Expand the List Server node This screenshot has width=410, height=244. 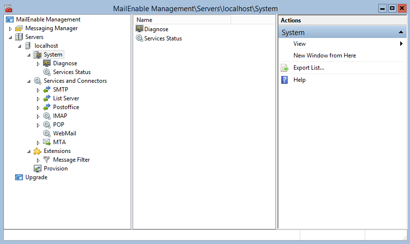click(38, 99)
